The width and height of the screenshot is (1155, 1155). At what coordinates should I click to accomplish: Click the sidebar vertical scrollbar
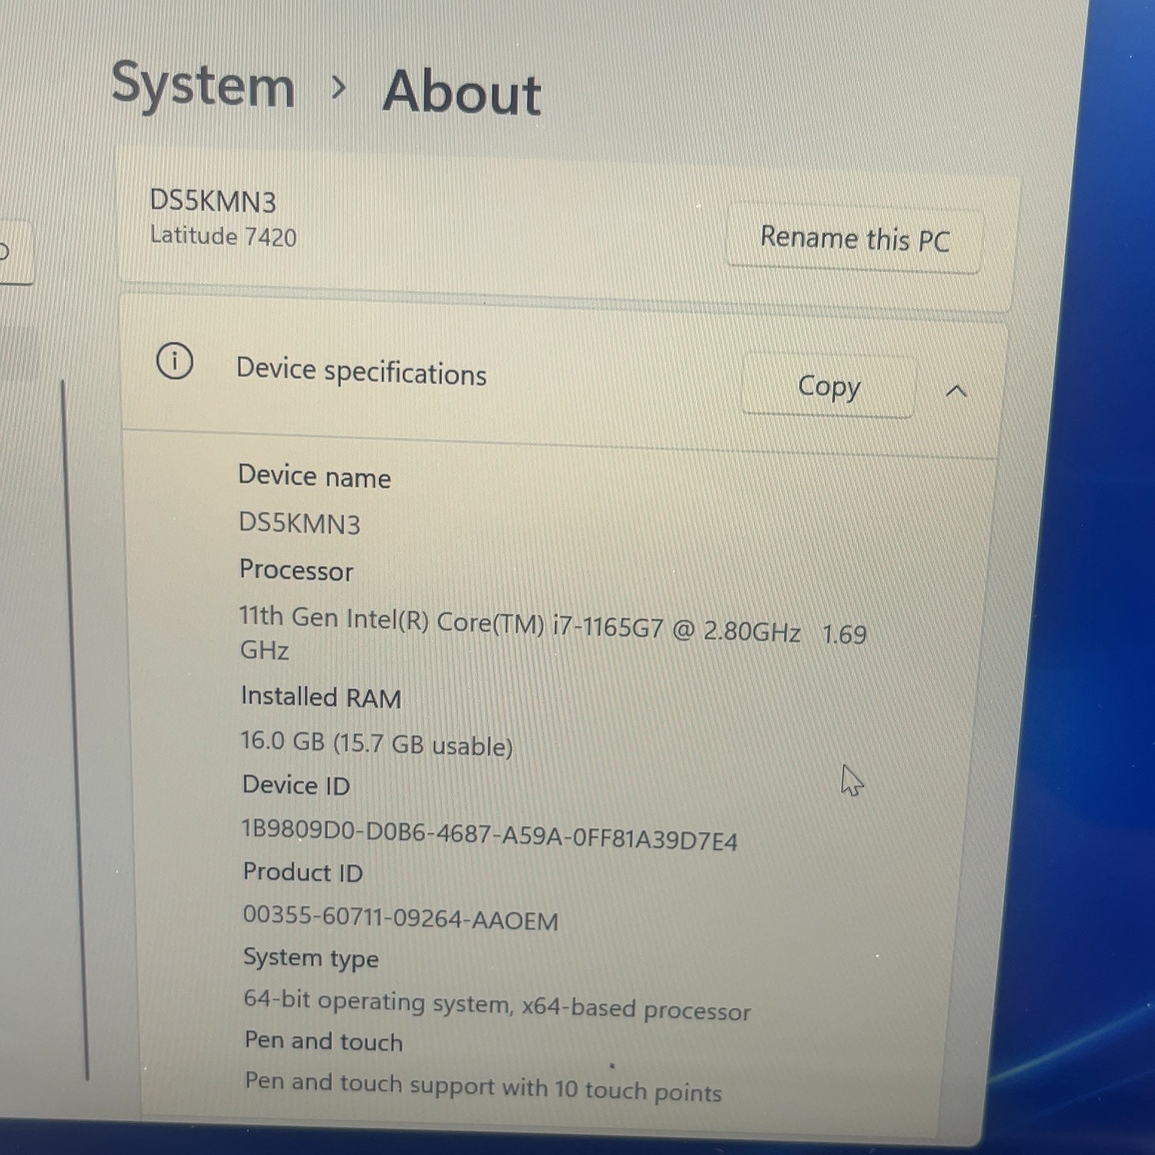tap(75, 730)
